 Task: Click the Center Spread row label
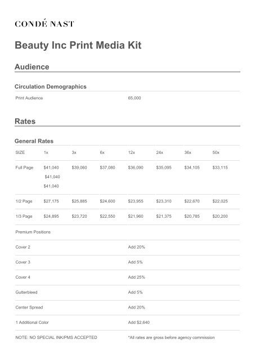click(x=29, y=307)
